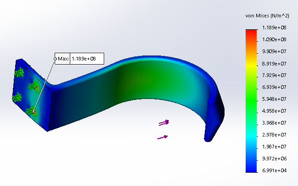This screenshot has width=298, height=186.
Task: Click legend value 1.090e+08
Action: pyautogui.click(x=274, y=39)
